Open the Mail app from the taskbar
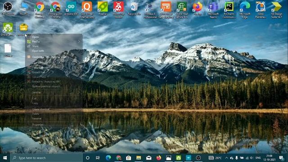The image size is (288, 162). 148,158
